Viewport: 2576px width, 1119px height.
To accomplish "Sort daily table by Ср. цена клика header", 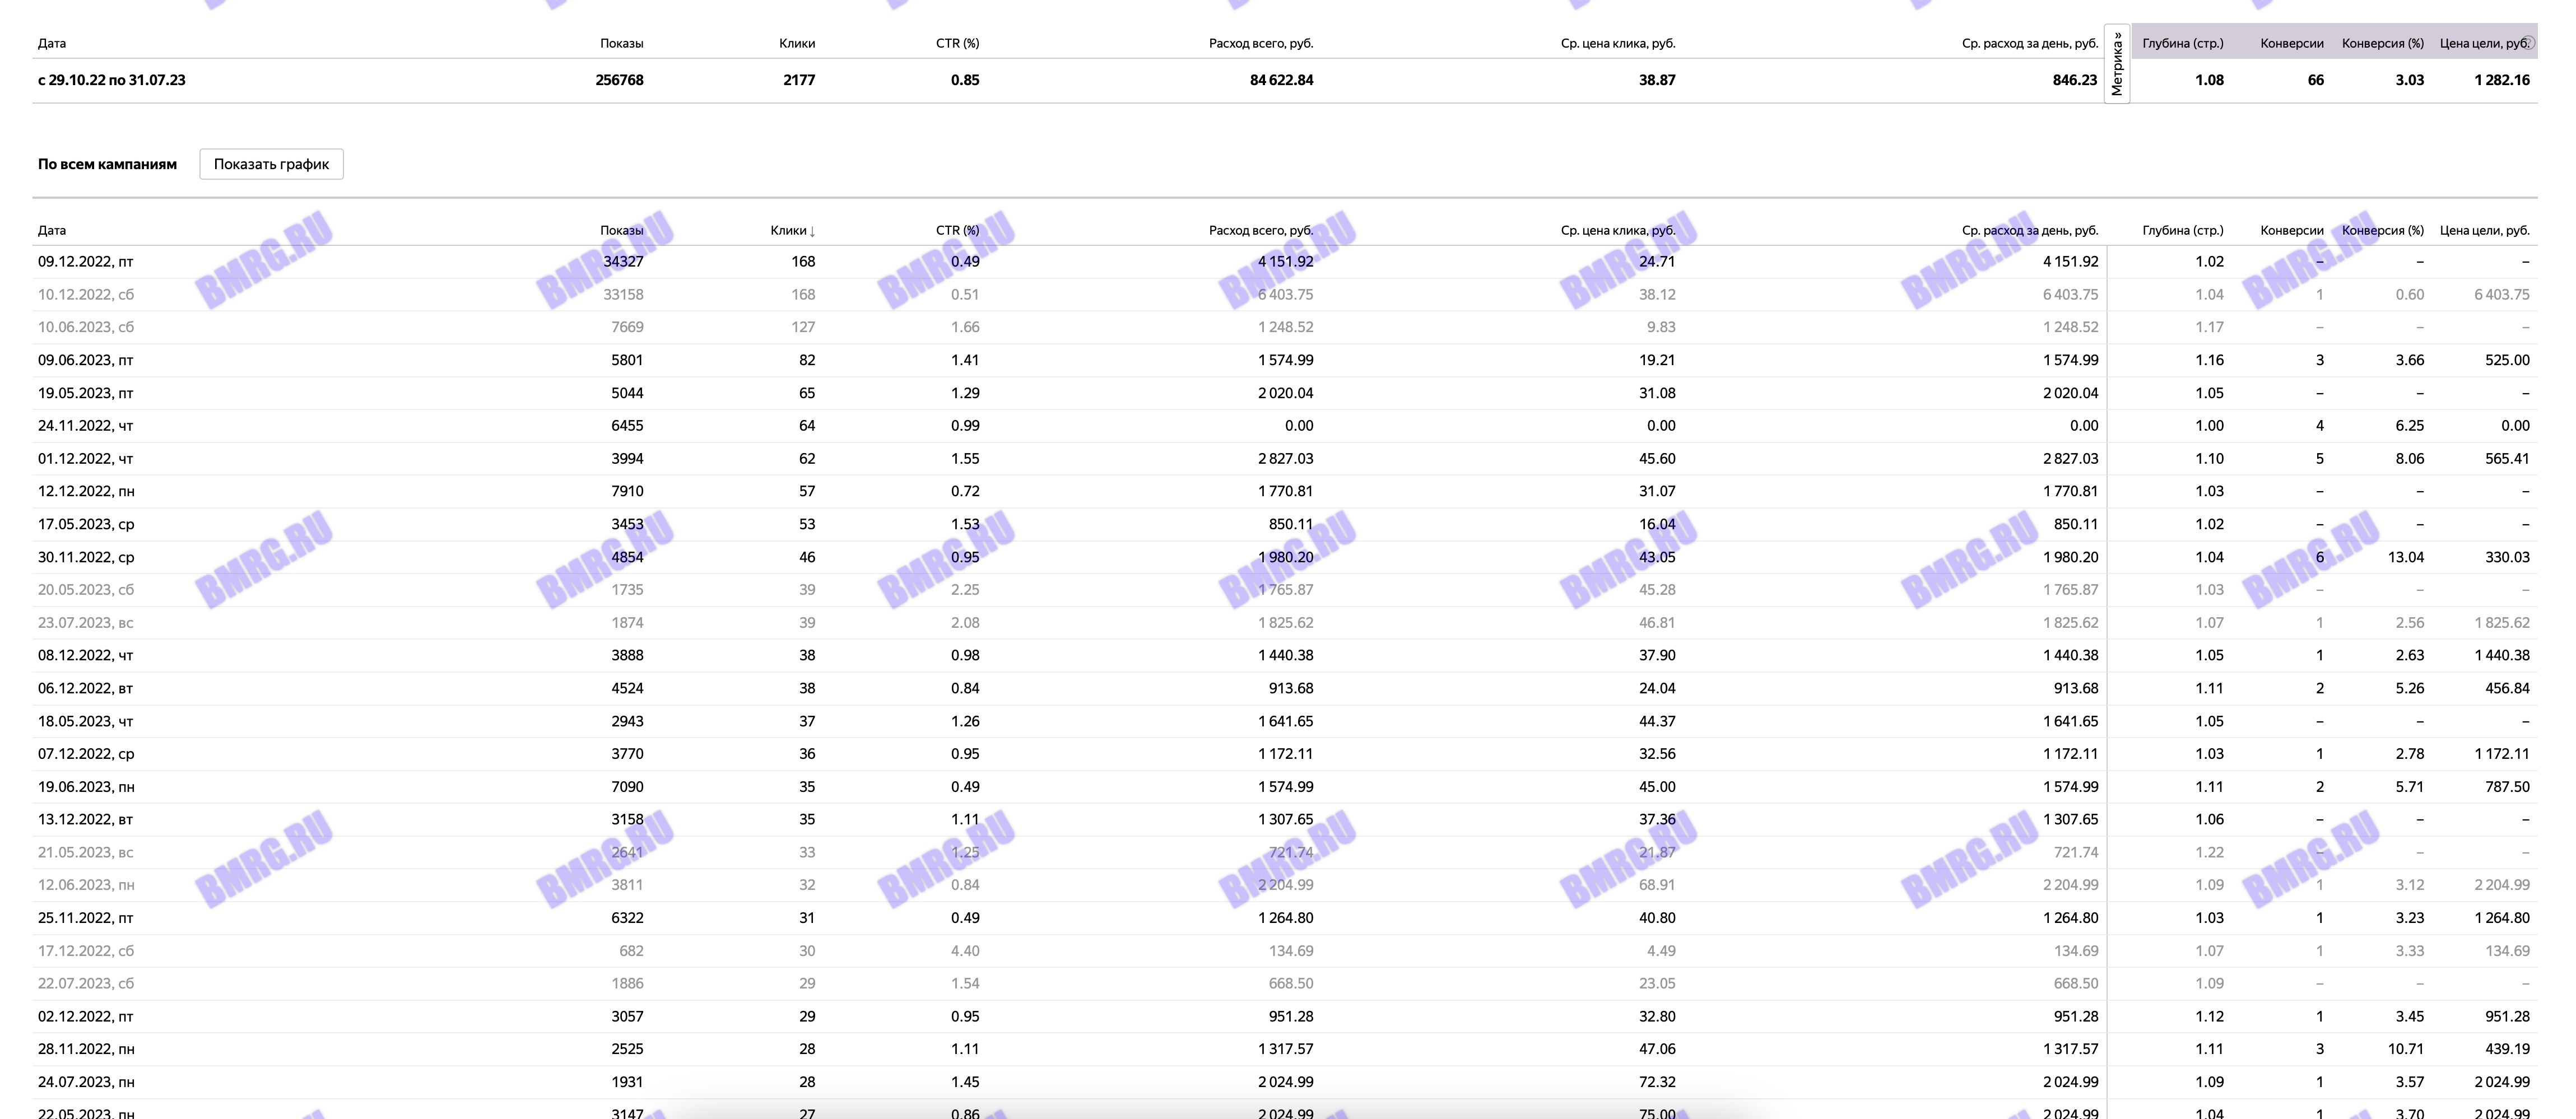I will pyautogui.click(x=1617, y=230).
